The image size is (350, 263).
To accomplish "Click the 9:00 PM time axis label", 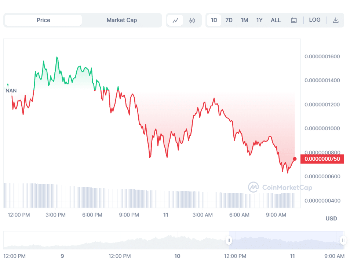I will click(129, 215).
